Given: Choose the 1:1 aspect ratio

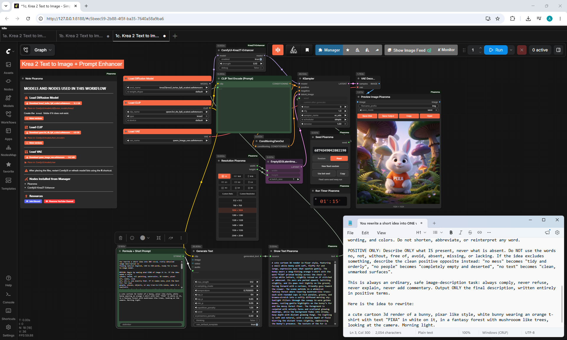Looking at the screenshot, I should [x=224, y=176].
